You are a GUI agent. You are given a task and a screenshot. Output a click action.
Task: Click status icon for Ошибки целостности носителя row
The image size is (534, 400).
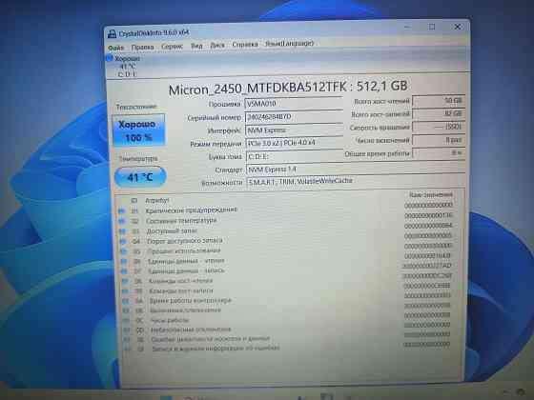click(x=127, y=339)
